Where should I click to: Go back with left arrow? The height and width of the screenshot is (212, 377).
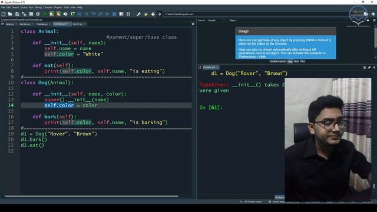153,14
